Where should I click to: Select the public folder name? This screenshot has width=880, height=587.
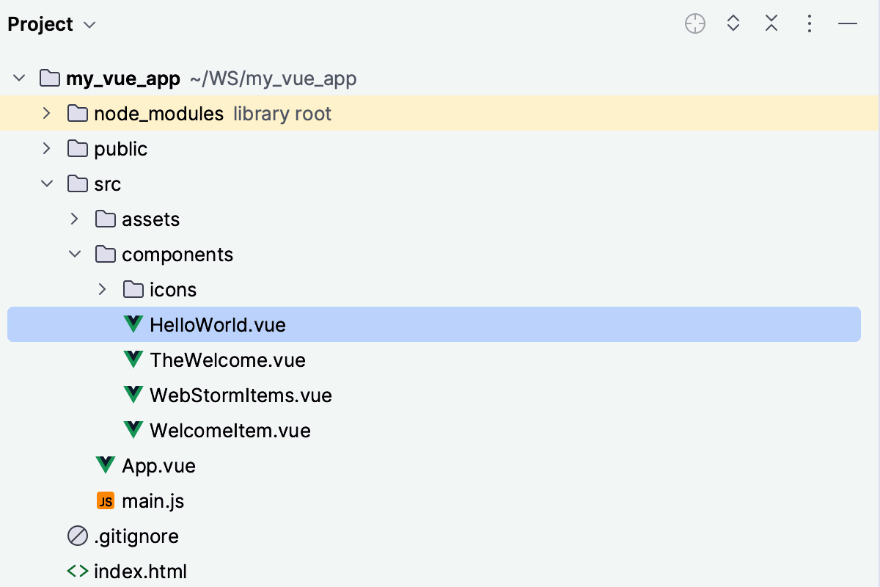click(121, 148)
